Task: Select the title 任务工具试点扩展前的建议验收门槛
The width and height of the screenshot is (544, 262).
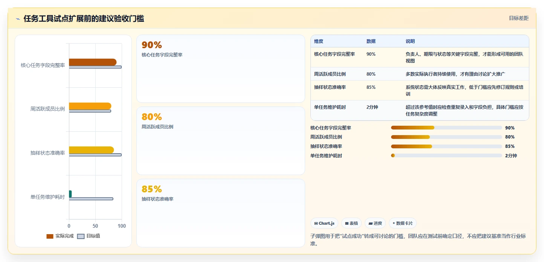Action: pyautogui.click(x=84, y=18)
